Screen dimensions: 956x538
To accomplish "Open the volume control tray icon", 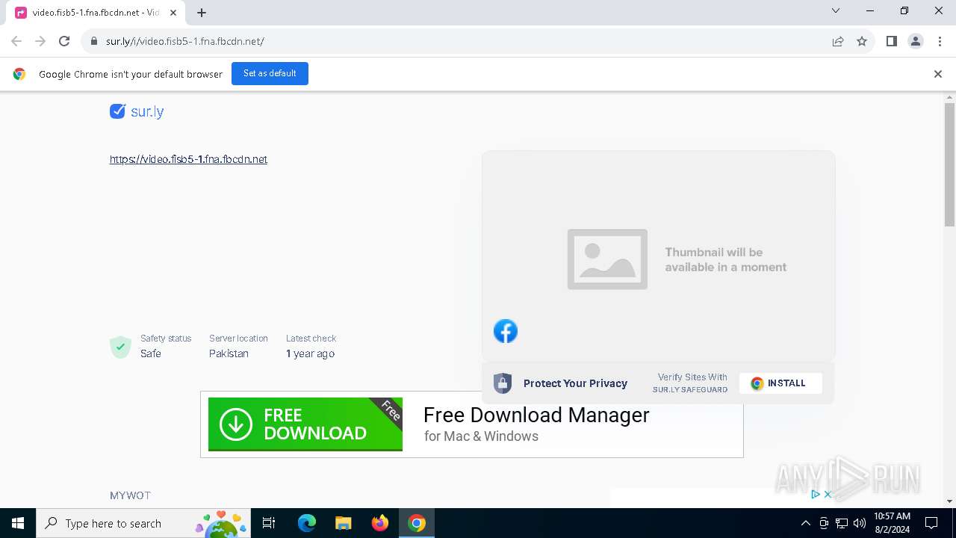I will pyautogui.click(x=860, y=523).
